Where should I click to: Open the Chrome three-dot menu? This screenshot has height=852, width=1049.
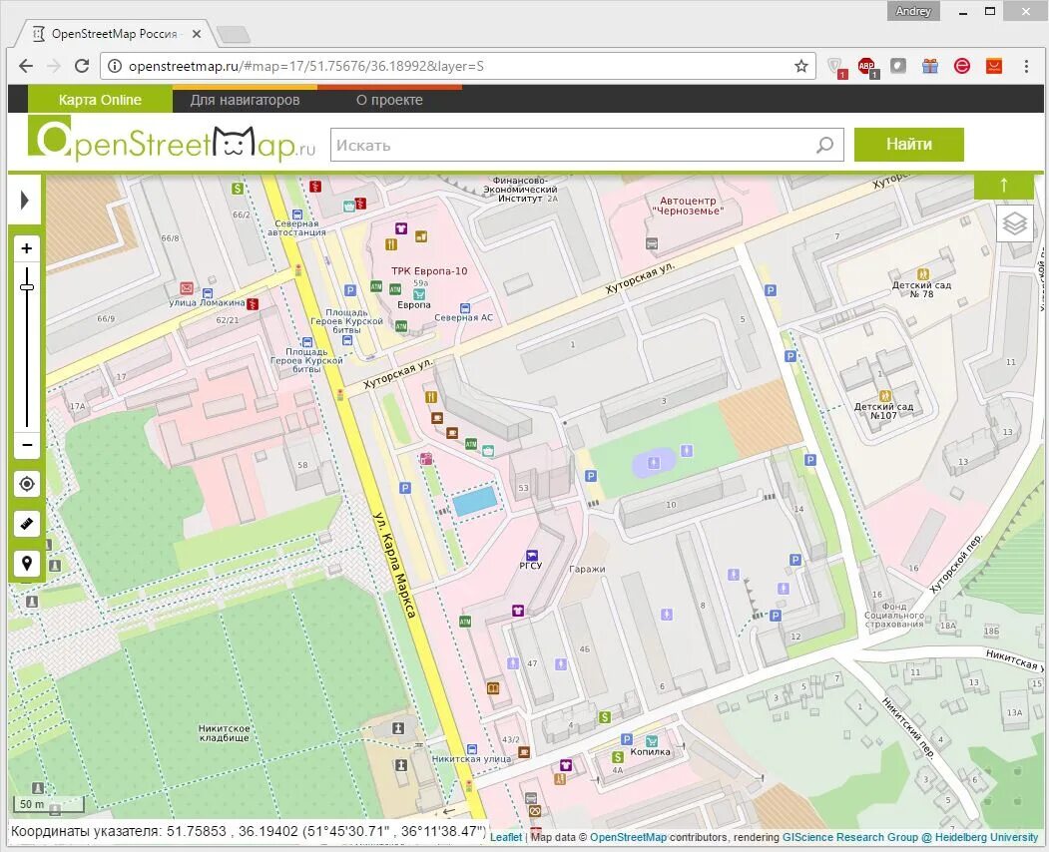[1026, 66]
